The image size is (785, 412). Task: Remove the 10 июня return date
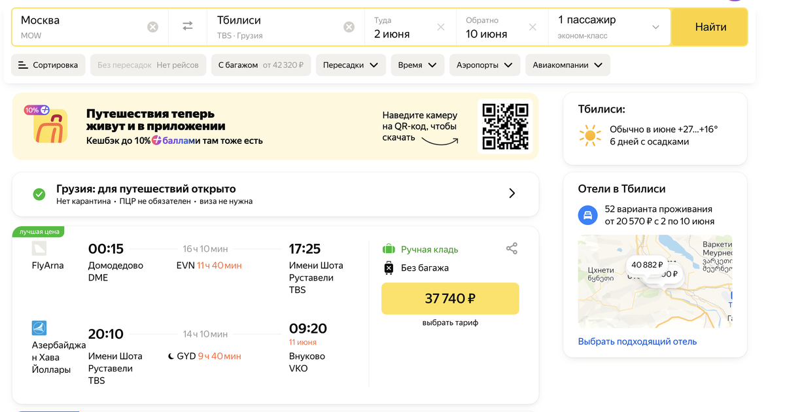(532, 27)
